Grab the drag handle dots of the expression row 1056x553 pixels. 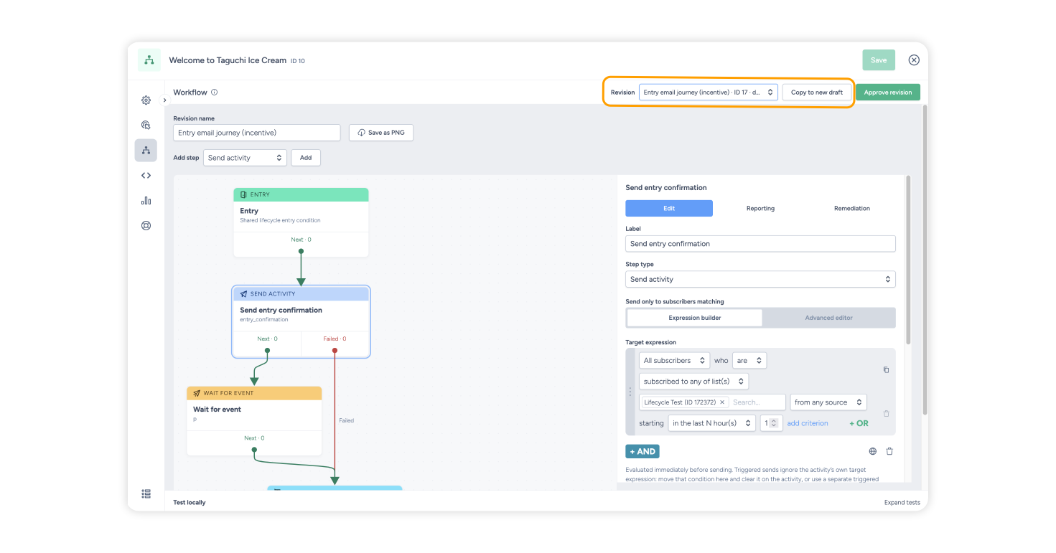click(630, 392)
